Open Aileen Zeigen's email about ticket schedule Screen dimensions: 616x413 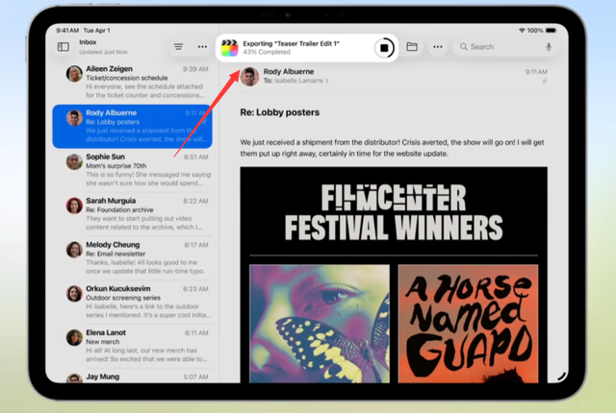point(135,82)
